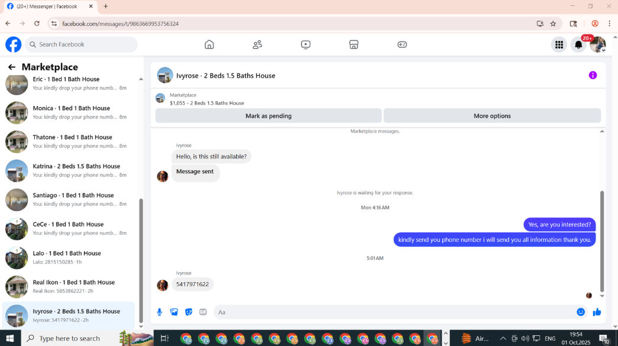Screen dimensions: 618x346
Task: Click the $1,055 - 2 Beds 1.5 Baths listing link
Action: click(207, 103)
